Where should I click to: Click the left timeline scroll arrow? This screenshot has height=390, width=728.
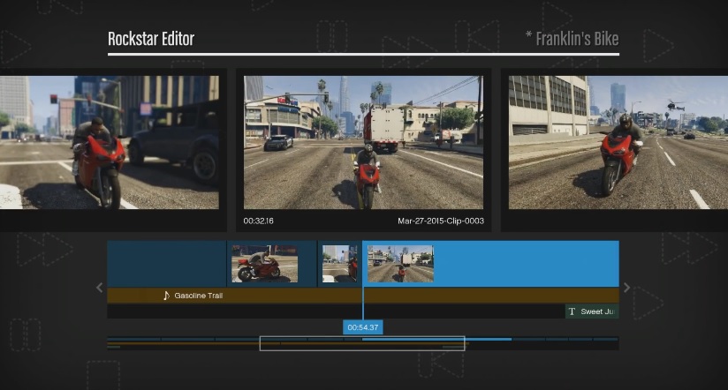[x=99, y=288]
